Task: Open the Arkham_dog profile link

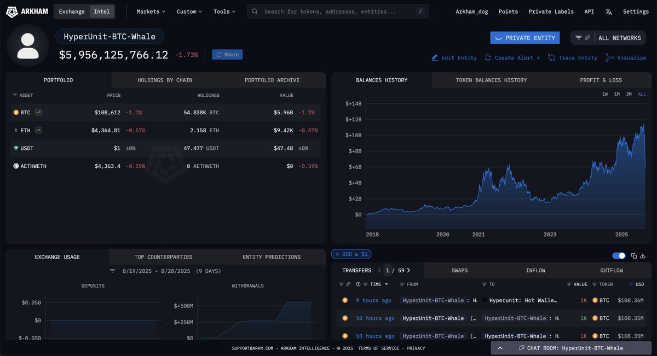Action: [x=471, y=11]
